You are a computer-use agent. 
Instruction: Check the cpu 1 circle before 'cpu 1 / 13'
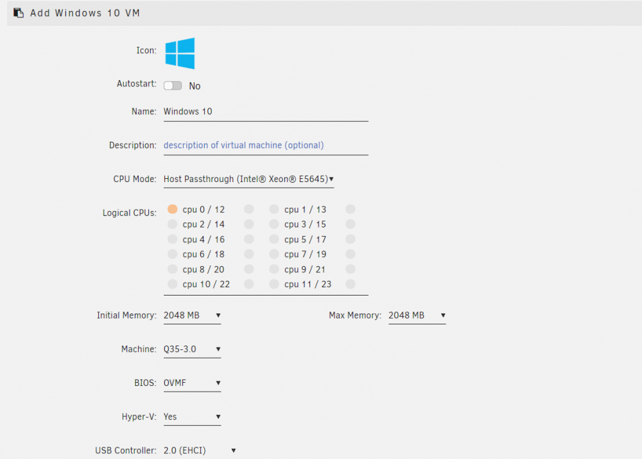[x=274, y=209]
